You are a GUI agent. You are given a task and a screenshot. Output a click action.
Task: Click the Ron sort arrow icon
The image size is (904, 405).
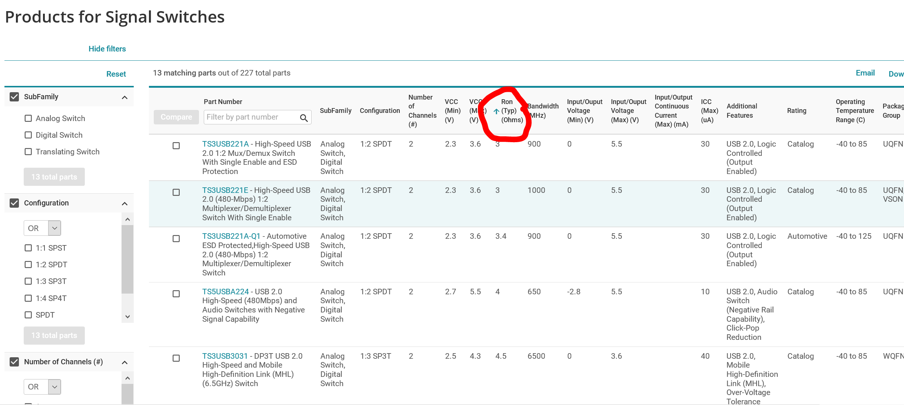pos(496,111)
